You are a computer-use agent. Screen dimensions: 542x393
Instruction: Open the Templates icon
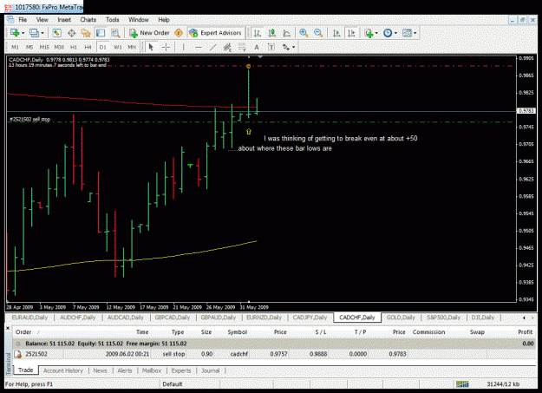pos(408,33)
